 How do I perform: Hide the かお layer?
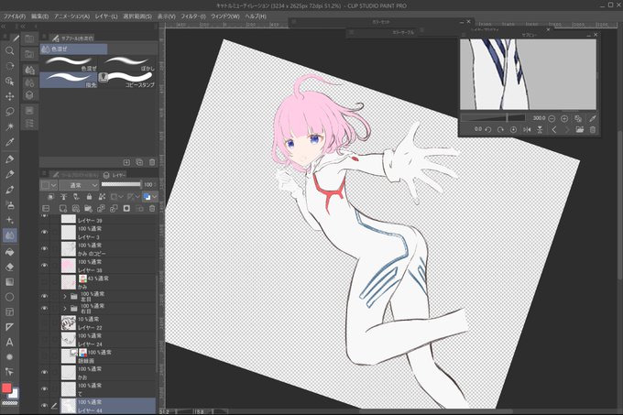(45, 373)
